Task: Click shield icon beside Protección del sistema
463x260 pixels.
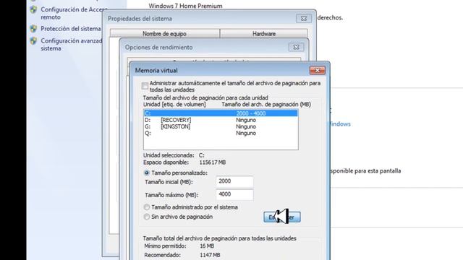Action: click(x=33, y=29)
